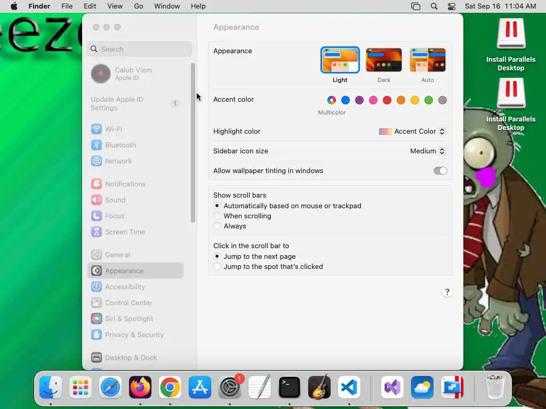Screen dimensions: 546x409
Task: Open Control Center in menu bar
Action: 452,6
